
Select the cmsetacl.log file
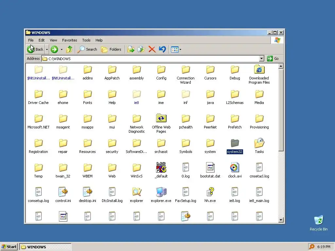259,170
